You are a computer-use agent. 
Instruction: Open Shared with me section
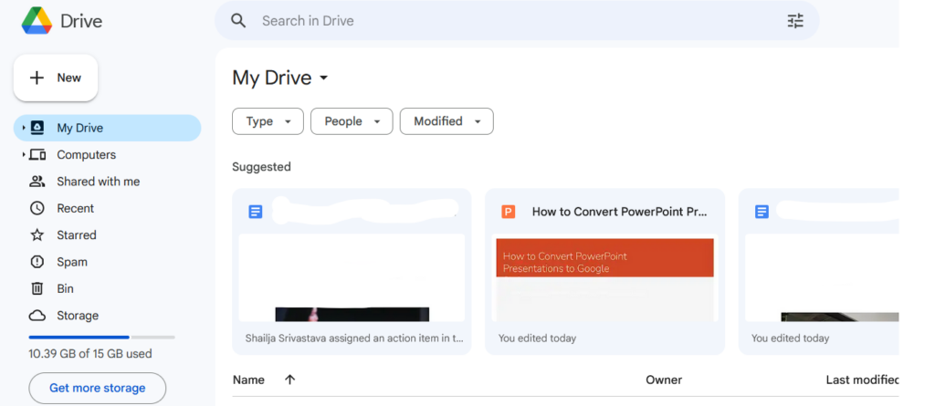coord(98,182)
